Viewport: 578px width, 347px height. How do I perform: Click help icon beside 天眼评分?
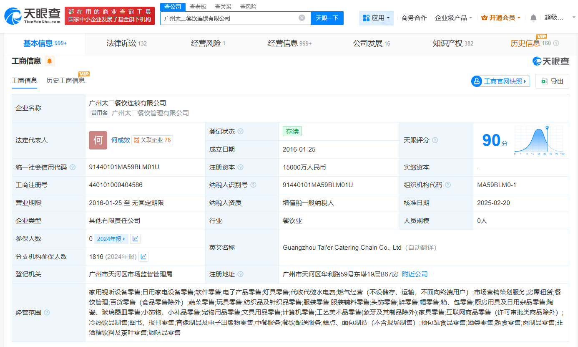(435, 140)
